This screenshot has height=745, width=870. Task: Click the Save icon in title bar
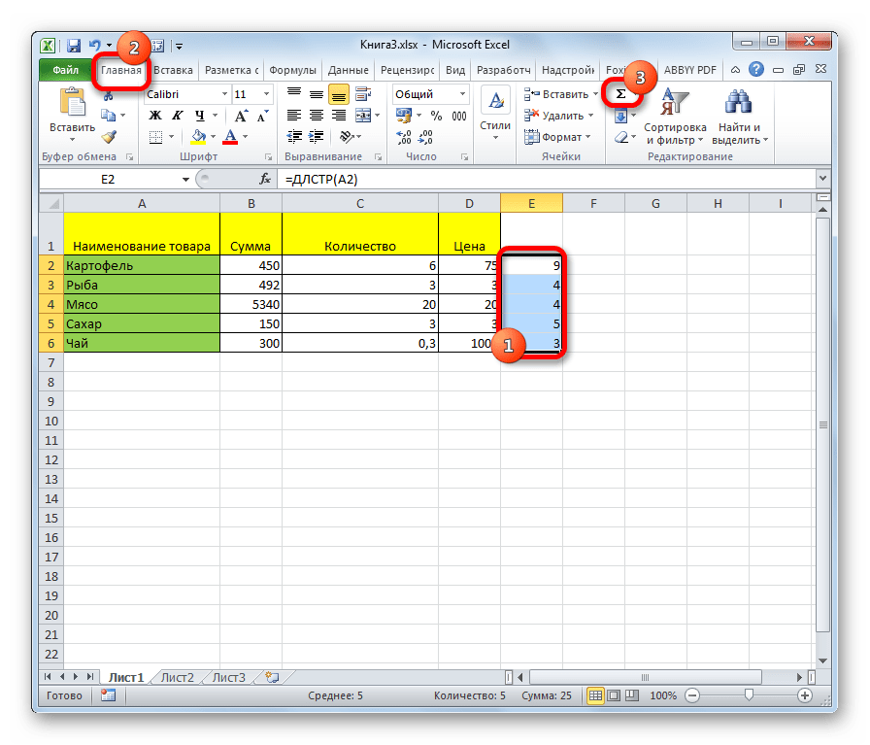(x=74, y=45)
